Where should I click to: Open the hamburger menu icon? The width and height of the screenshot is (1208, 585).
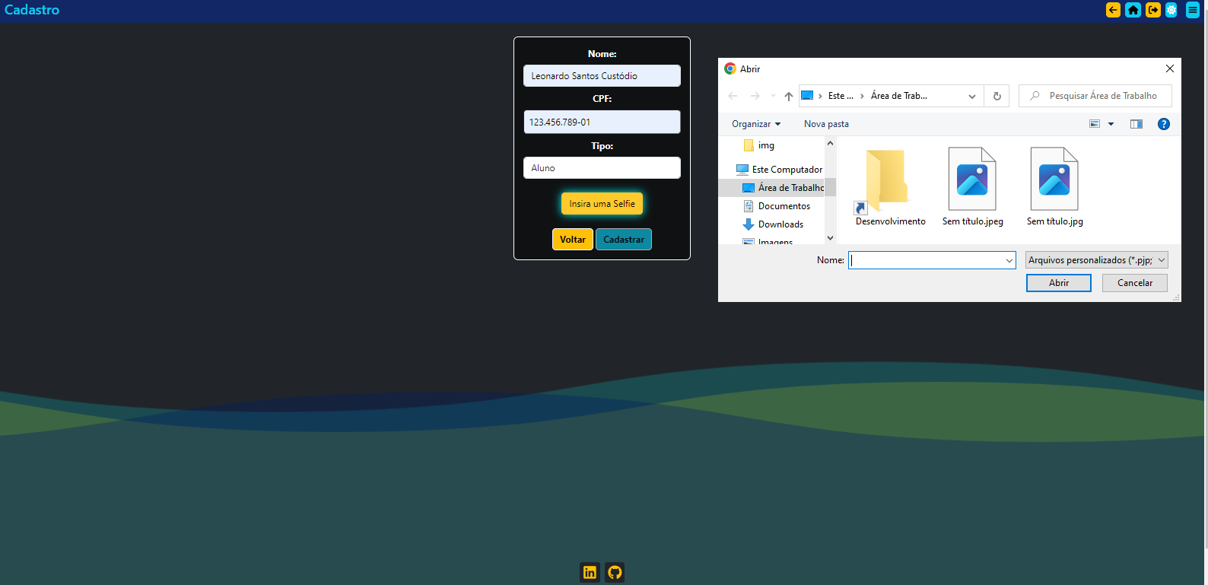point(1192,10)
